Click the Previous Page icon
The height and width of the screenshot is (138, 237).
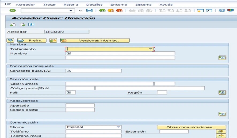pos(171,11)
